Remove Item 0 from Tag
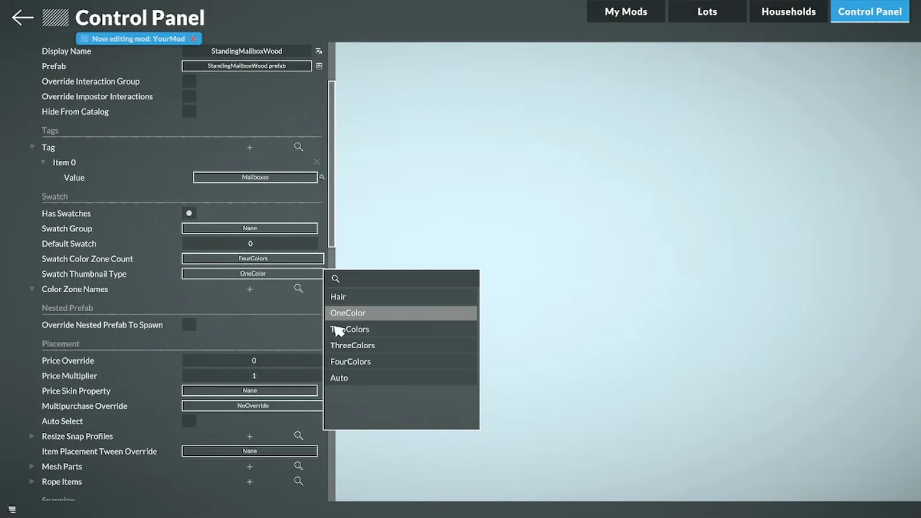The height and width of the screenshot is (518, 921). (317, 162)
